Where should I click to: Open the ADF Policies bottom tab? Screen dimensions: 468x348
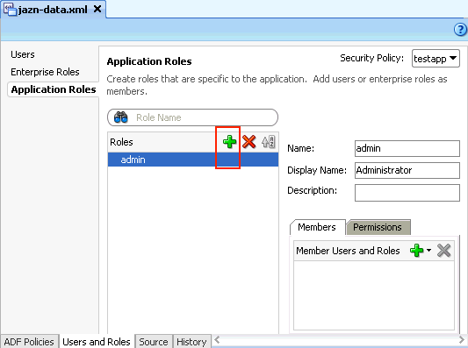pyautogui.click(x=29, y=342)
